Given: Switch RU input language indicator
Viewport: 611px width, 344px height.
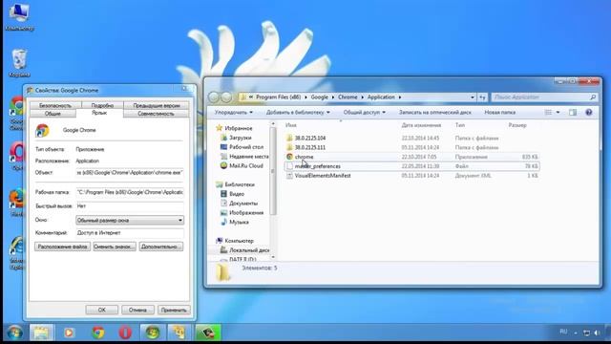Looking at the screenshot, I should pos(563,332).
